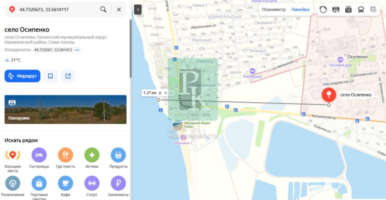Confirm ruler measurement with checkmark
This screenshot has width=386, height=200.
tap(171, 93)
